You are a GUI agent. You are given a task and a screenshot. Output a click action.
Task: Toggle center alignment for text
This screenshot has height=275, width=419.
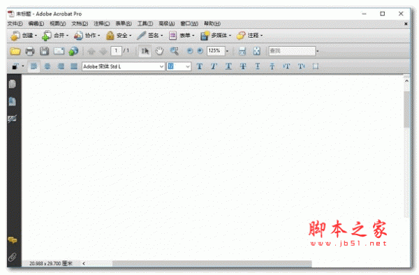pos(47,66)
